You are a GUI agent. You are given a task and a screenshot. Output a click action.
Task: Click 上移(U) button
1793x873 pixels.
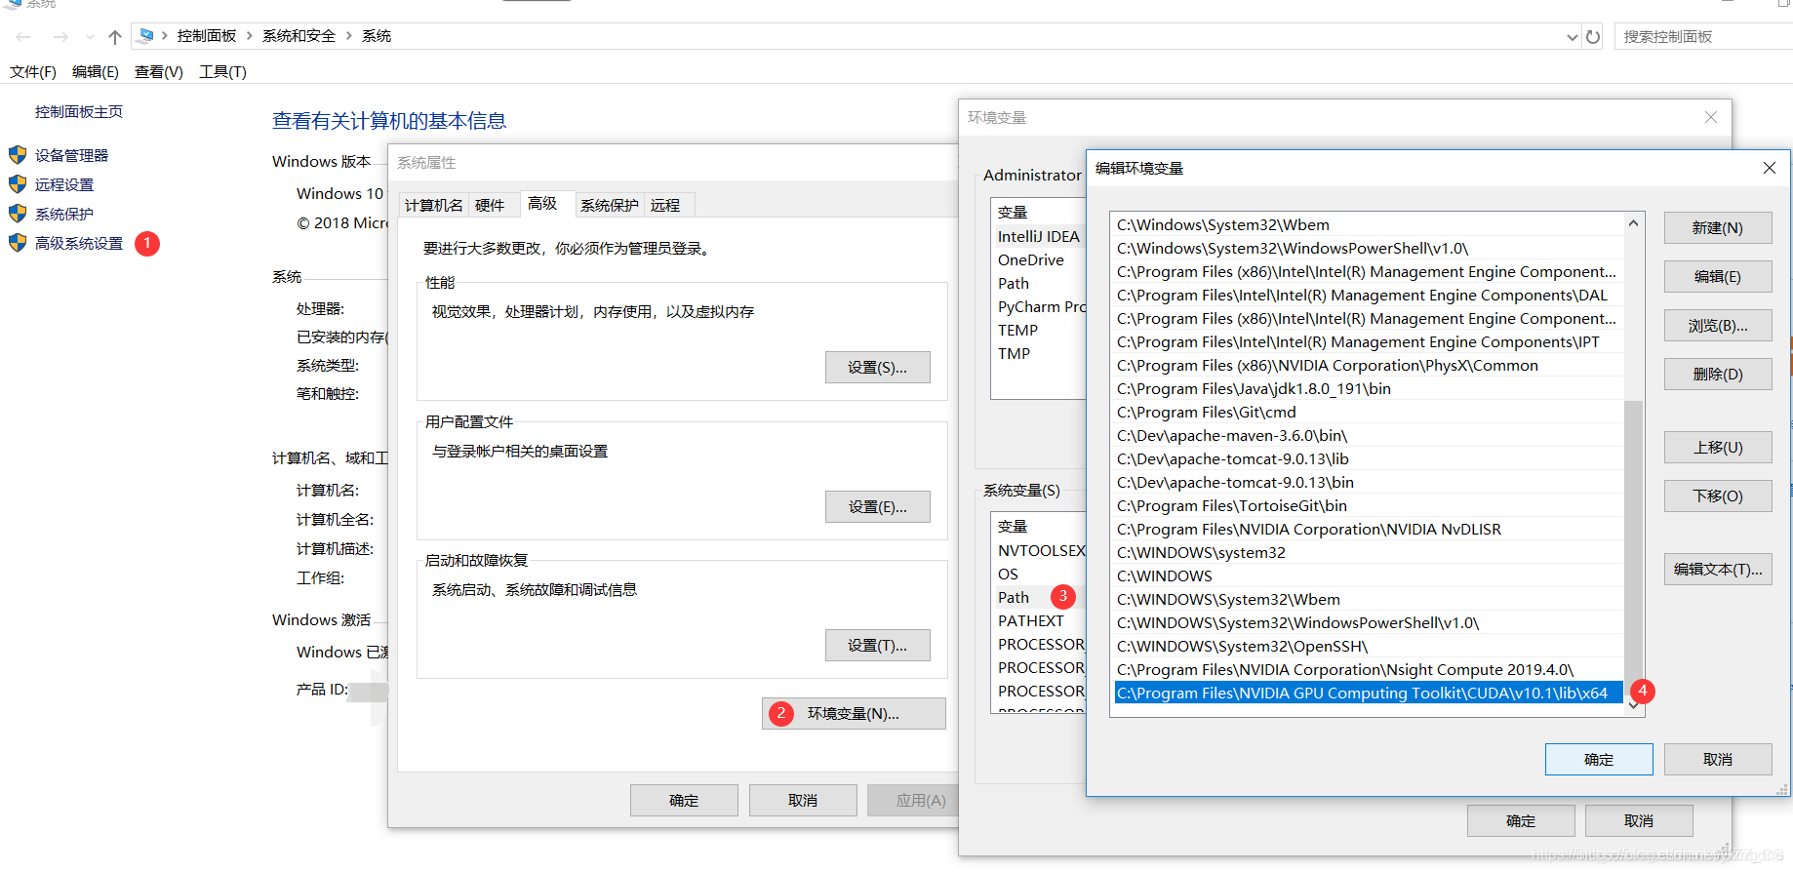1718,448
